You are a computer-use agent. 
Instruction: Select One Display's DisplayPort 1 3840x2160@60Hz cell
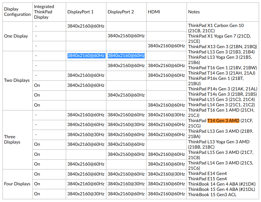[86, 26]
